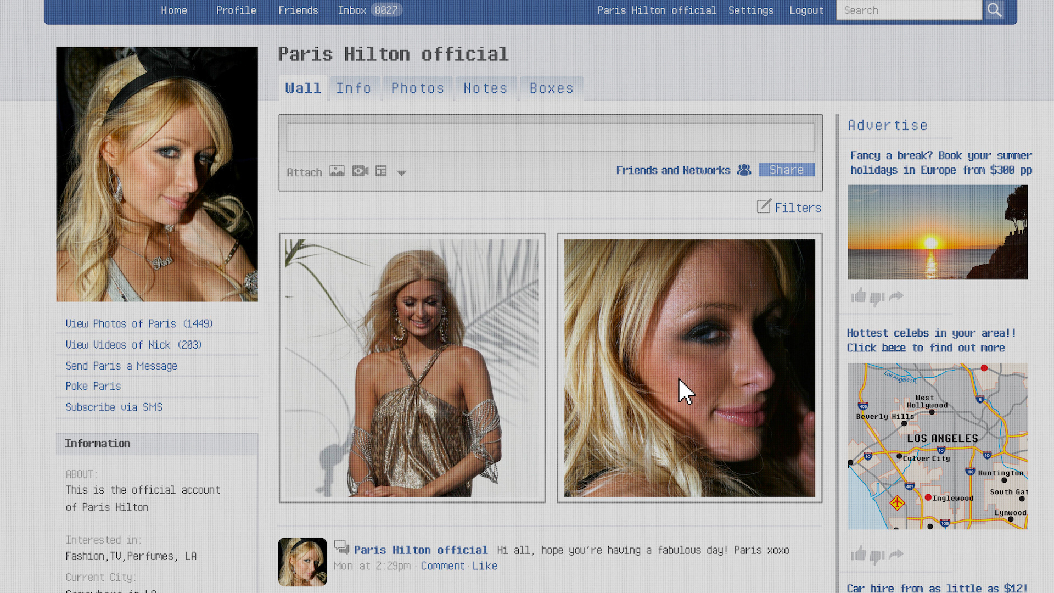
Task: Open Settings in top bar
Action: (751, 10)
